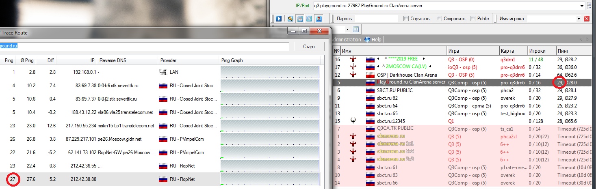Click Reverse DNS column header in Trace Route
This screenshot has height=189, width=596.
coord(128,60)
